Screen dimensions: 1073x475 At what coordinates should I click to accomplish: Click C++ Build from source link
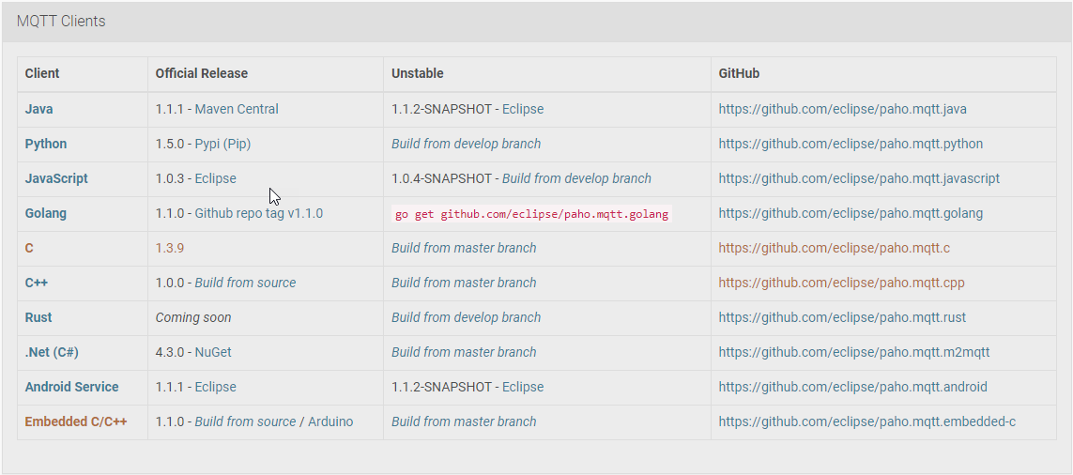(x=245, y=283)
